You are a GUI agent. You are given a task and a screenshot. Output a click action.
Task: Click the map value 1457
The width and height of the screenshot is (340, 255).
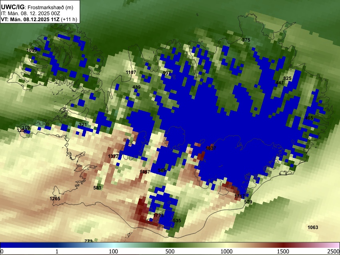pos(145,172)
